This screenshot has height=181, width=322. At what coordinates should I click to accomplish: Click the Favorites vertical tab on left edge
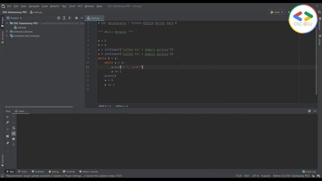(3, 160)
